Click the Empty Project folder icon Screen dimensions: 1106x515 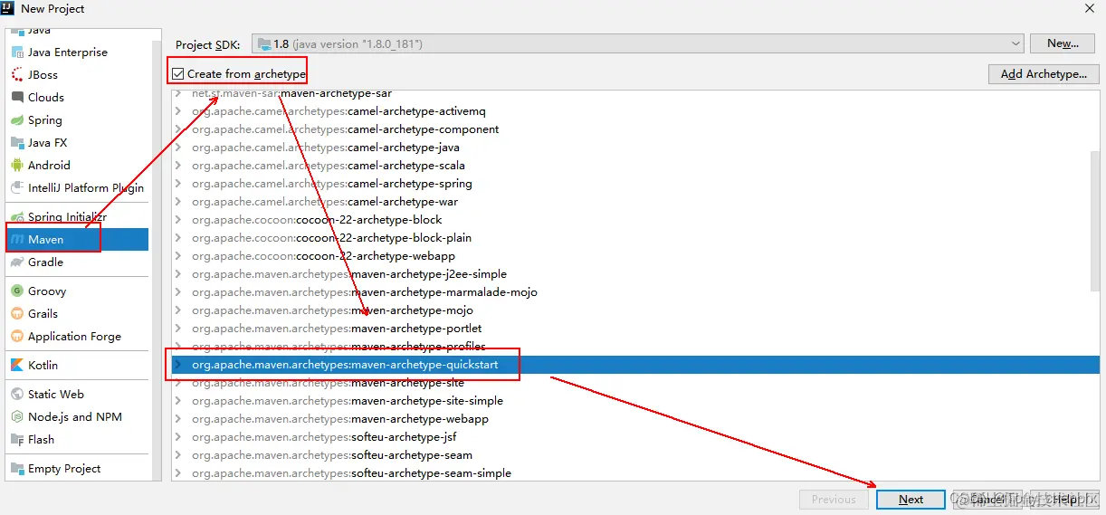[18, 469]
